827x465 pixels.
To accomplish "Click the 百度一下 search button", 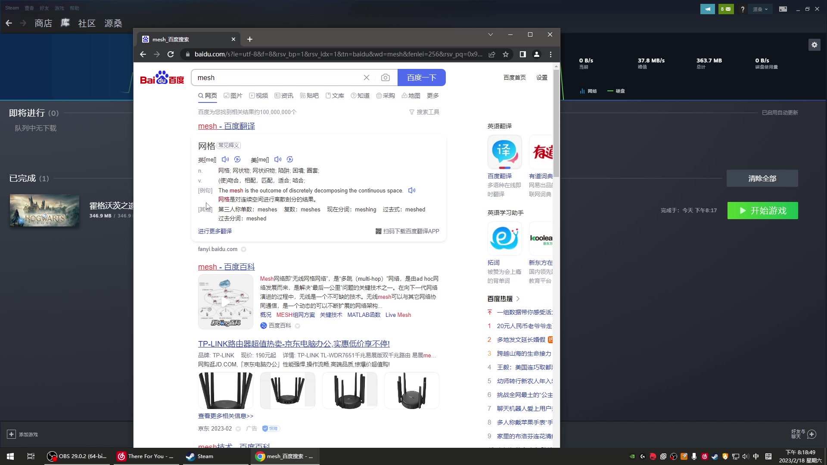I will point(422,77).
